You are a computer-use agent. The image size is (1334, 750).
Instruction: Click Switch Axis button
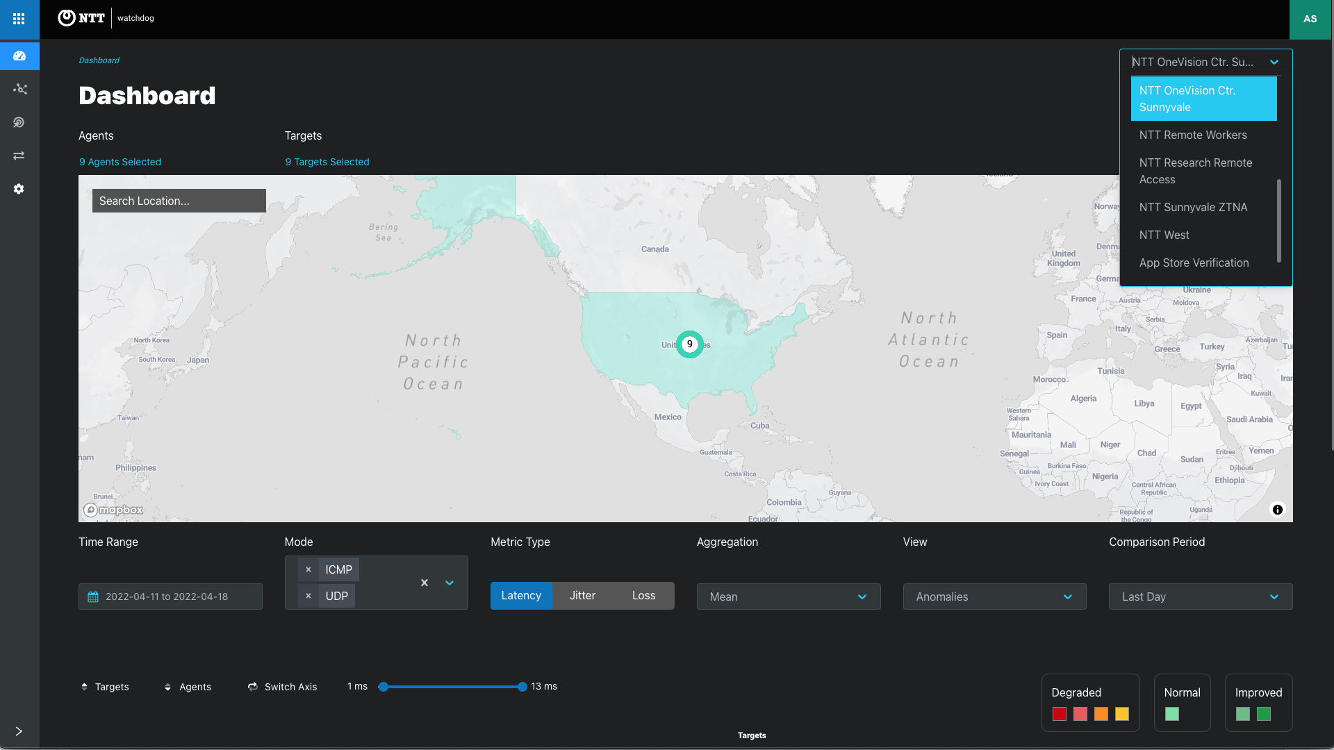coord(283,687)
